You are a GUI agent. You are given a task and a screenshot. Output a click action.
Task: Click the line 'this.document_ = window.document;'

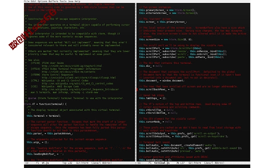click(162, 81)
